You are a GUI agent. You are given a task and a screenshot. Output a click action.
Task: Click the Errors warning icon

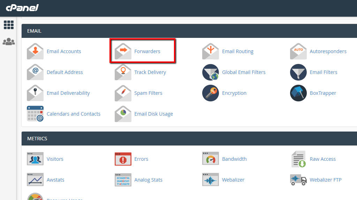pos(123,159)
